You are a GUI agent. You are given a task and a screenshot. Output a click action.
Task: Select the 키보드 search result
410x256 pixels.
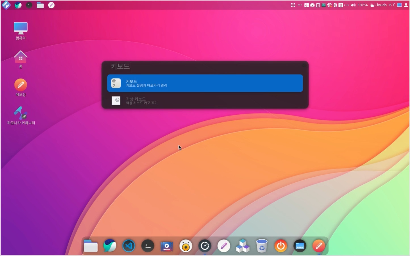tap(205, 83)
